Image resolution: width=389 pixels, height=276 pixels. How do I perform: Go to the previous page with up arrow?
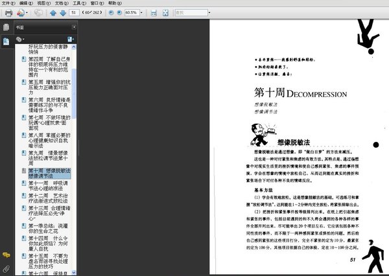coord(53,13)
